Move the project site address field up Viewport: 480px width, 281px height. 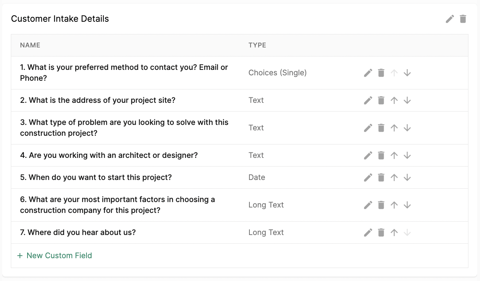click(394, 100)
